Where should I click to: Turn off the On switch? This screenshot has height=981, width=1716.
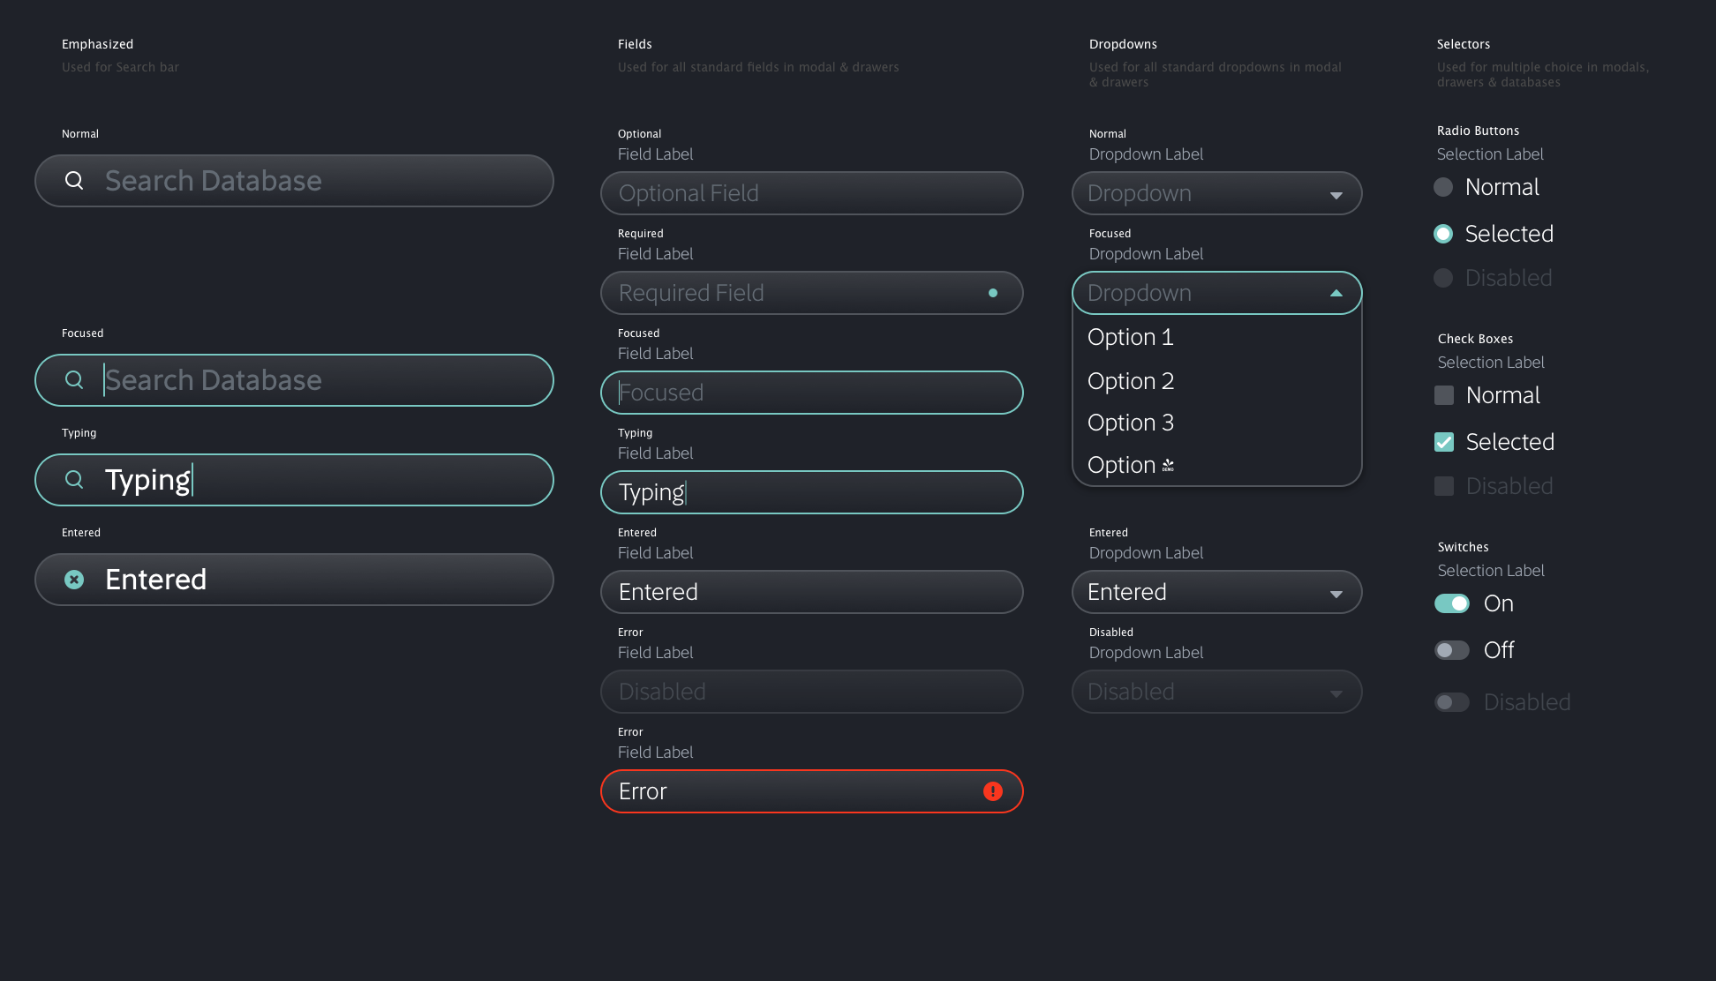(x=1451, y=603)
